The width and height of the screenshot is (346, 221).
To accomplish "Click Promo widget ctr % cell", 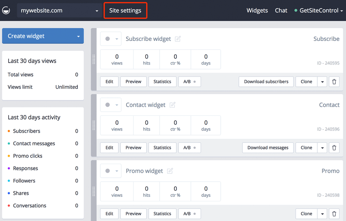I will [175, 192].
